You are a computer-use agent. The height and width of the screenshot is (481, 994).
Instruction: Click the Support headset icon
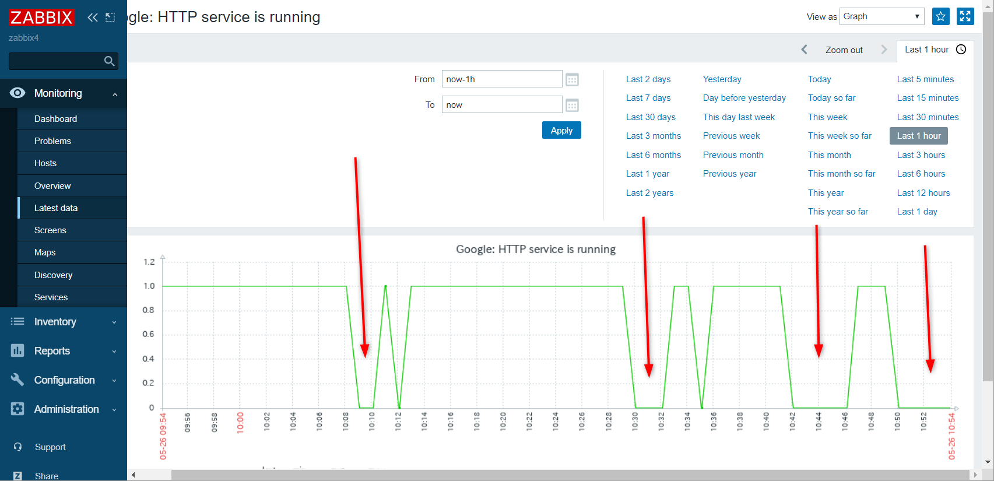17,447
